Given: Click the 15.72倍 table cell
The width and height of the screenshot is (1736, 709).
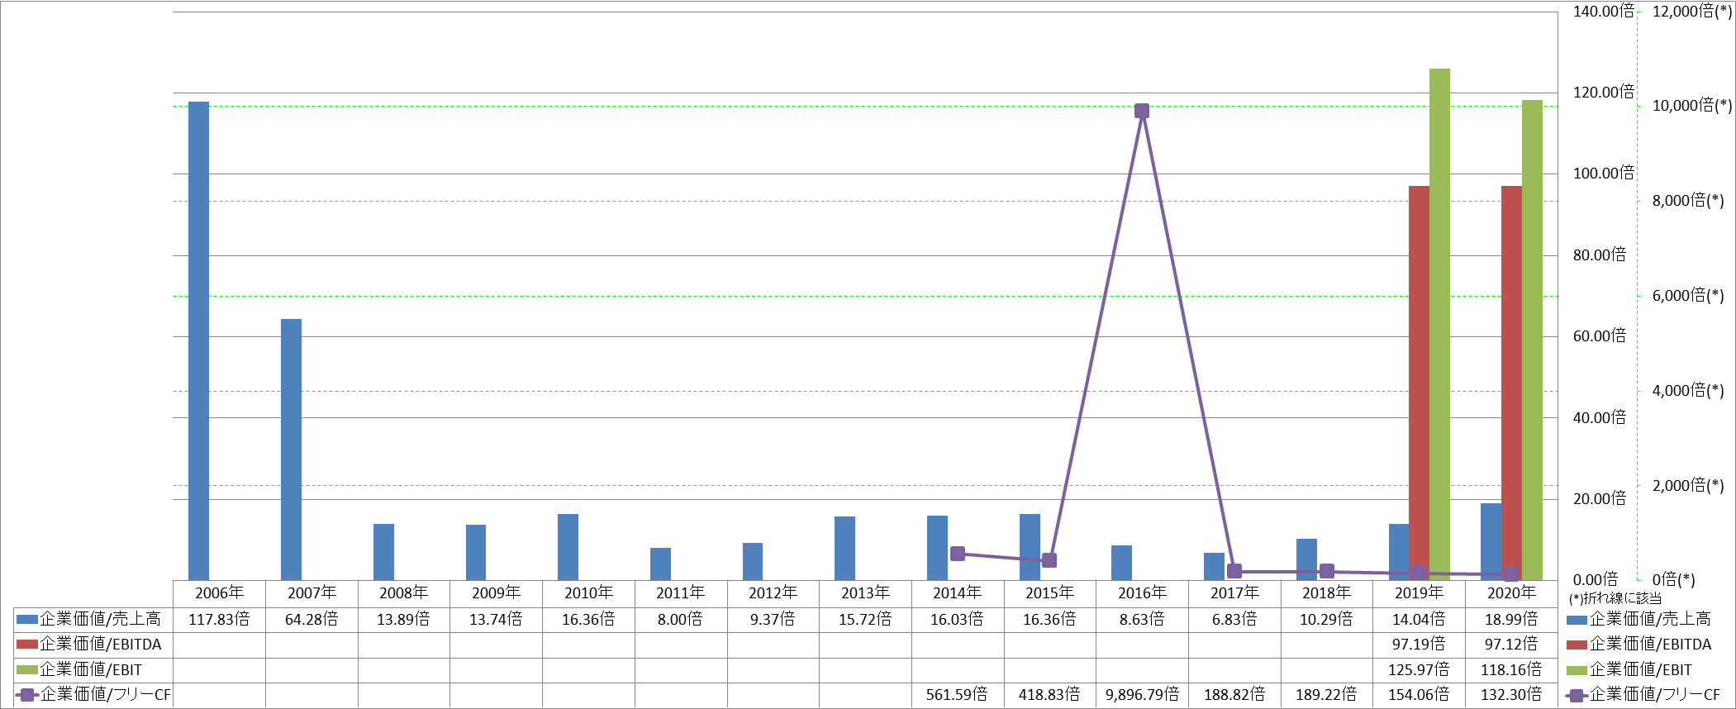Looking at the screenshot, I should coord(865,619).
